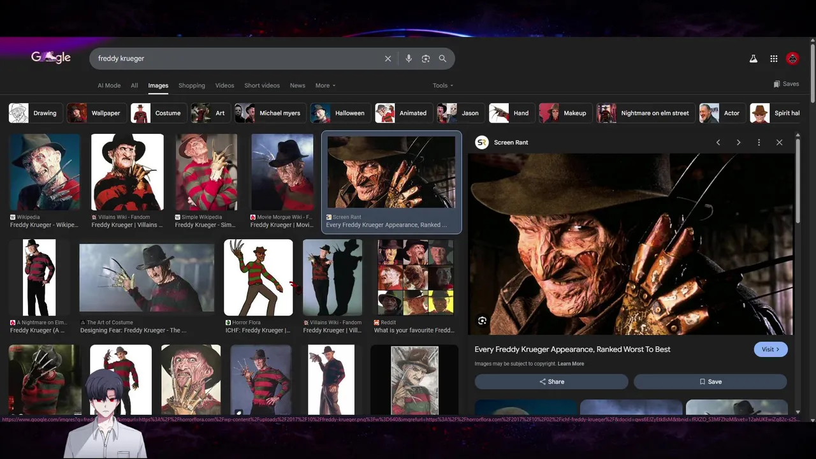Switch to the News tab
Screen dimensions: 816x459
298,85
